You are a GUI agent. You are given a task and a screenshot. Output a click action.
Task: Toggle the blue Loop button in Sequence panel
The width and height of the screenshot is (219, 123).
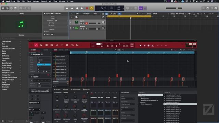pyautogui.click(x=44, y=65)
